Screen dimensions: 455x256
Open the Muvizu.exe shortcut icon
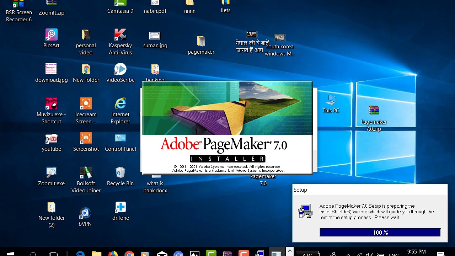tap(51, 103)
